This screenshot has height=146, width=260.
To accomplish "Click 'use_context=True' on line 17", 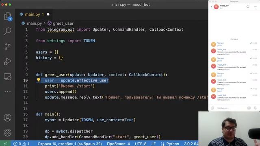I will click(115, 120).
